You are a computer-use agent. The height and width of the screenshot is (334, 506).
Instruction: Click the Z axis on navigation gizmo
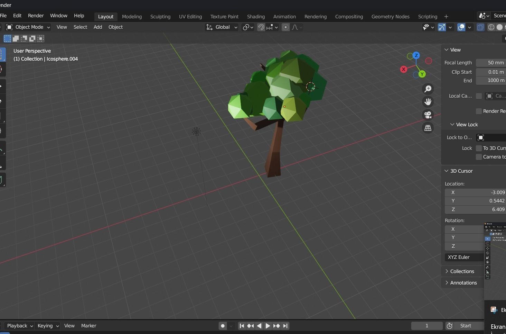(x=416, y=55)
